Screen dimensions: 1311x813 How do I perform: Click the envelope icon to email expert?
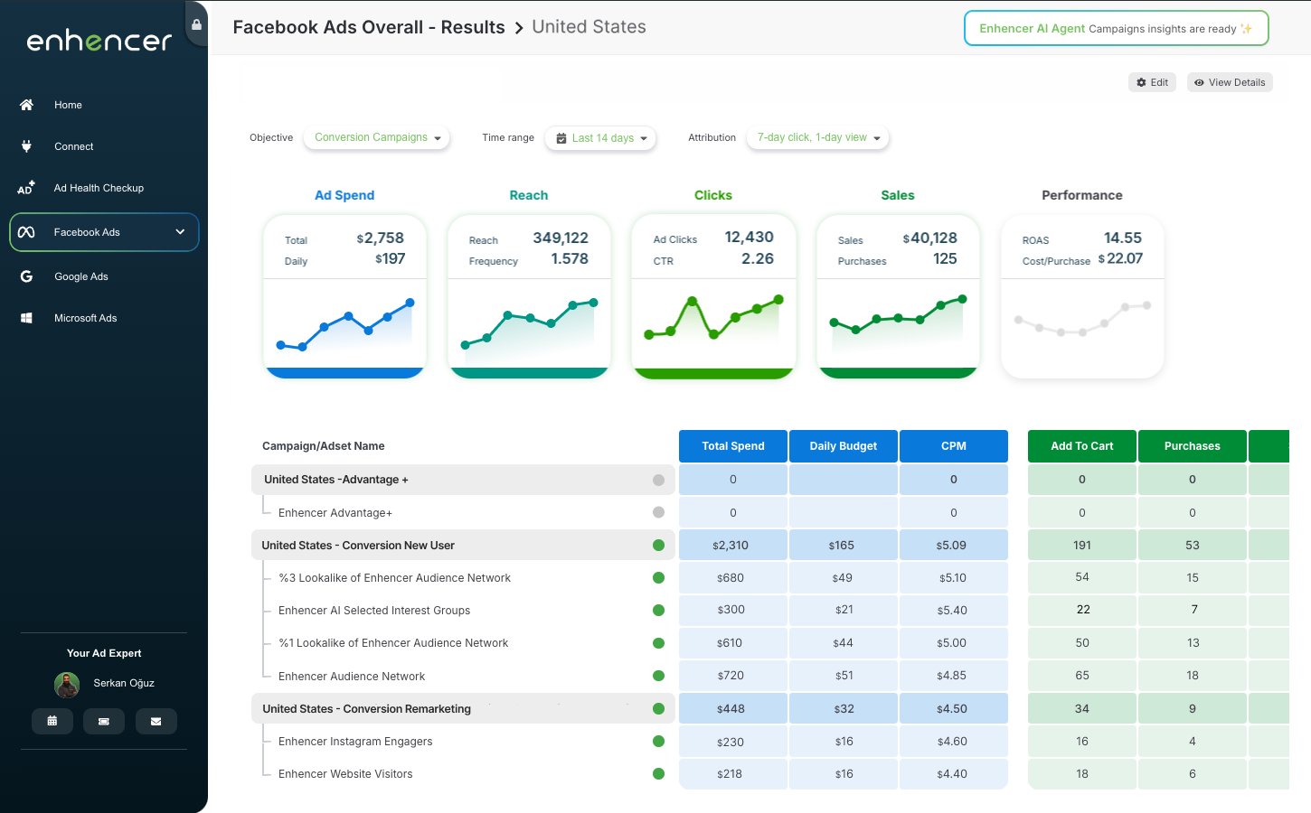pyautogui.click(x=156, y=721)
